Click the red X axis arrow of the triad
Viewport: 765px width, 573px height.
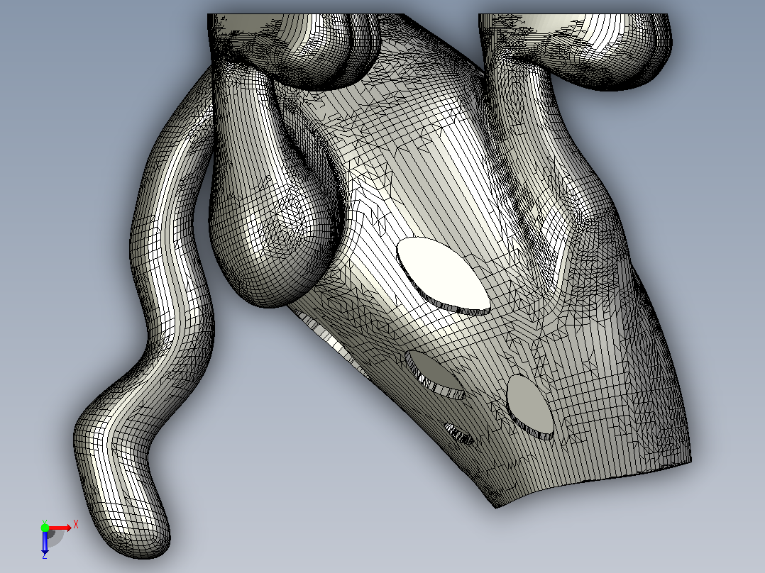pyautogui.click(x=60, y=528)
